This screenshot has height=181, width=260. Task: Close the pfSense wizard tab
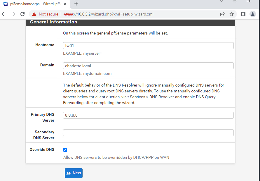(65, 4)
